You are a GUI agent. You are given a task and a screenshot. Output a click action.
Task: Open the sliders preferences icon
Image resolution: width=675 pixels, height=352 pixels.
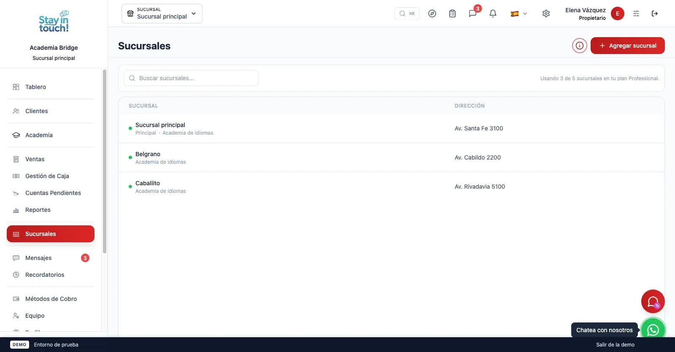point(636,14)
